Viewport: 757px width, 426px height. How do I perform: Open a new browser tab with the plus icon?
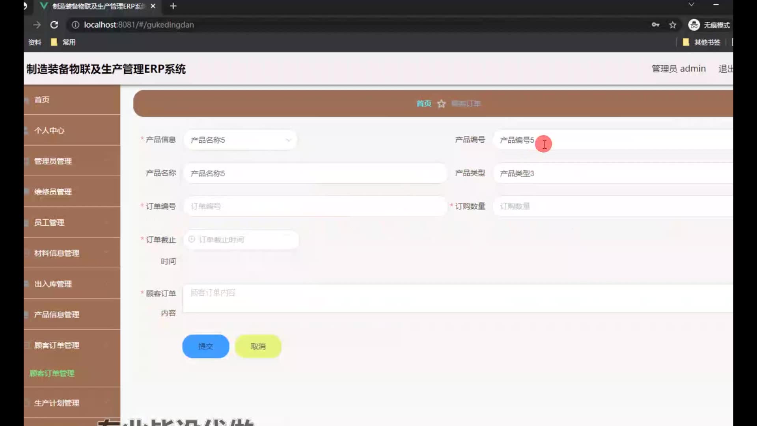click(173, 6)
